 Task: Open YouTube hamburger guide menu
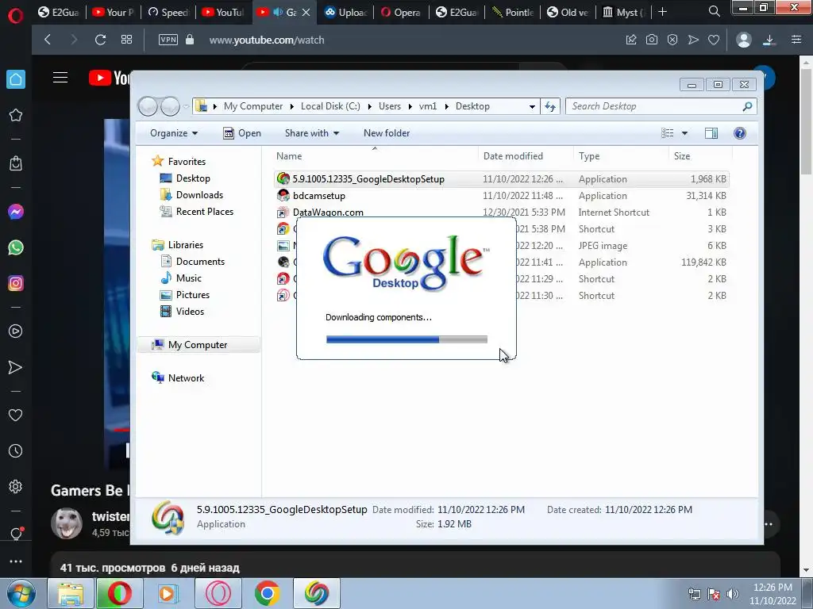pyautogui.click(x=60, y=78)
